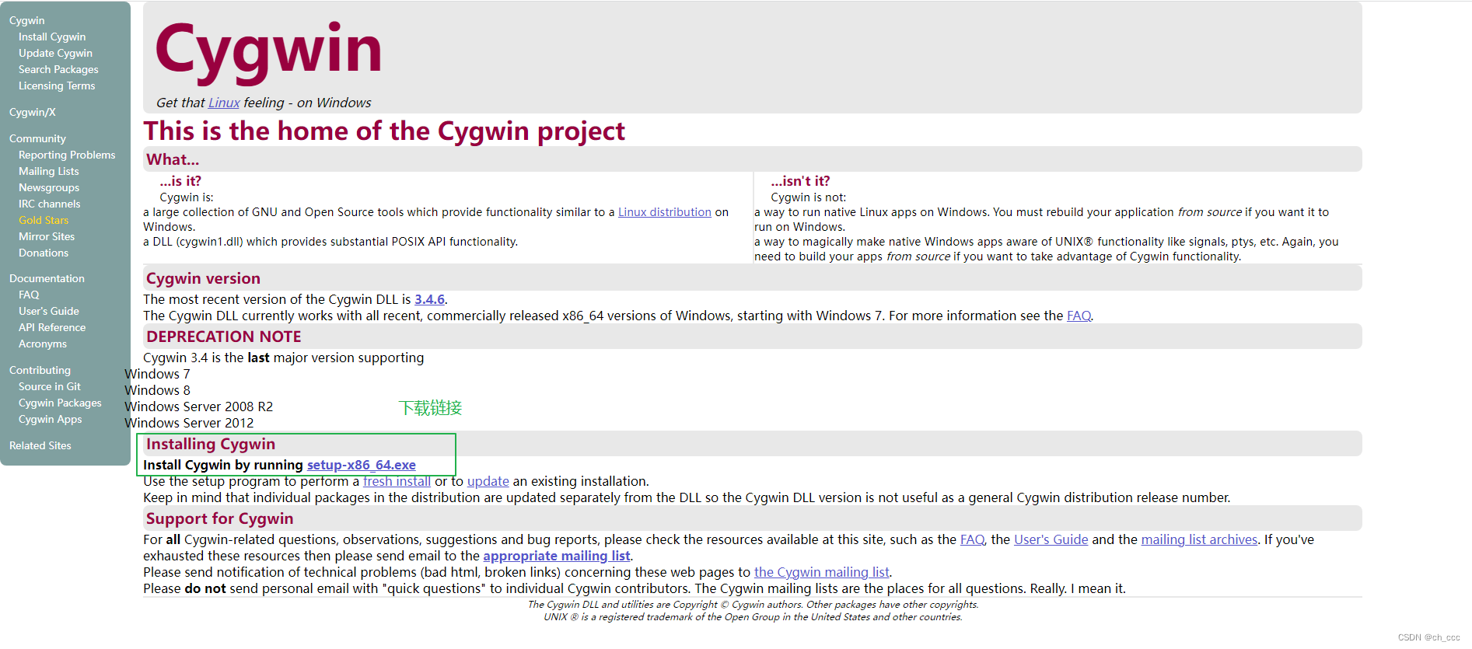Open Reporting Problems sidebar link
Viewport: 1472px width, 649px height.
pos(67,155)
